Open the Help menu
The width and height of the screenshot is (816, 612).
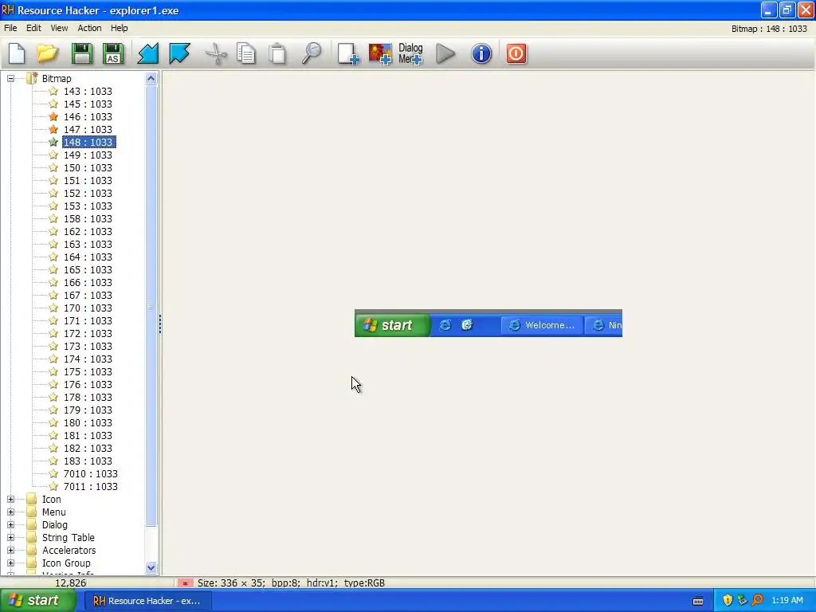click(x=120, y=28)
